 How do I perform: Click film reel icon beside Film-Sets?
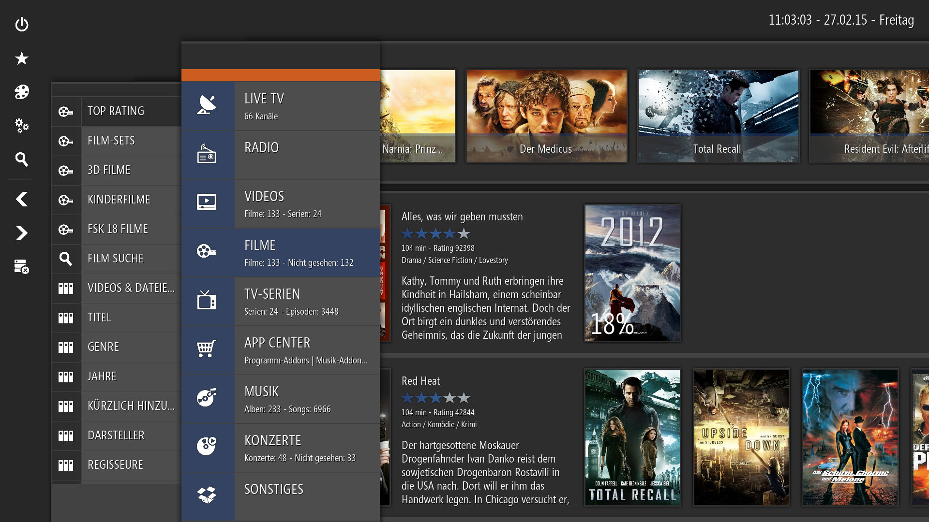pos(66,141)
